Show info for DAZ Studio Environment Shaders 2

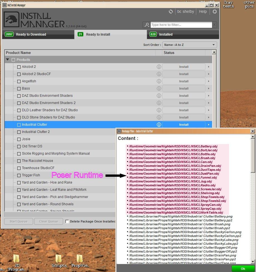tap(159, 103)
